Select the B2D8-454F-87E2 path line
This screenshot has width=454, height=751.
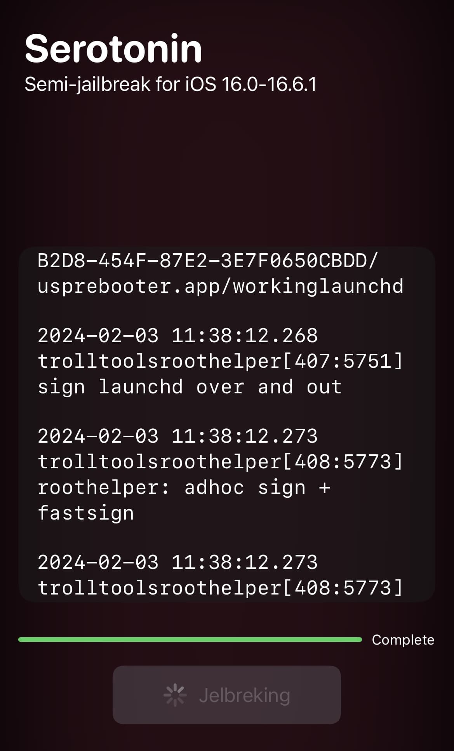point(207,260)
